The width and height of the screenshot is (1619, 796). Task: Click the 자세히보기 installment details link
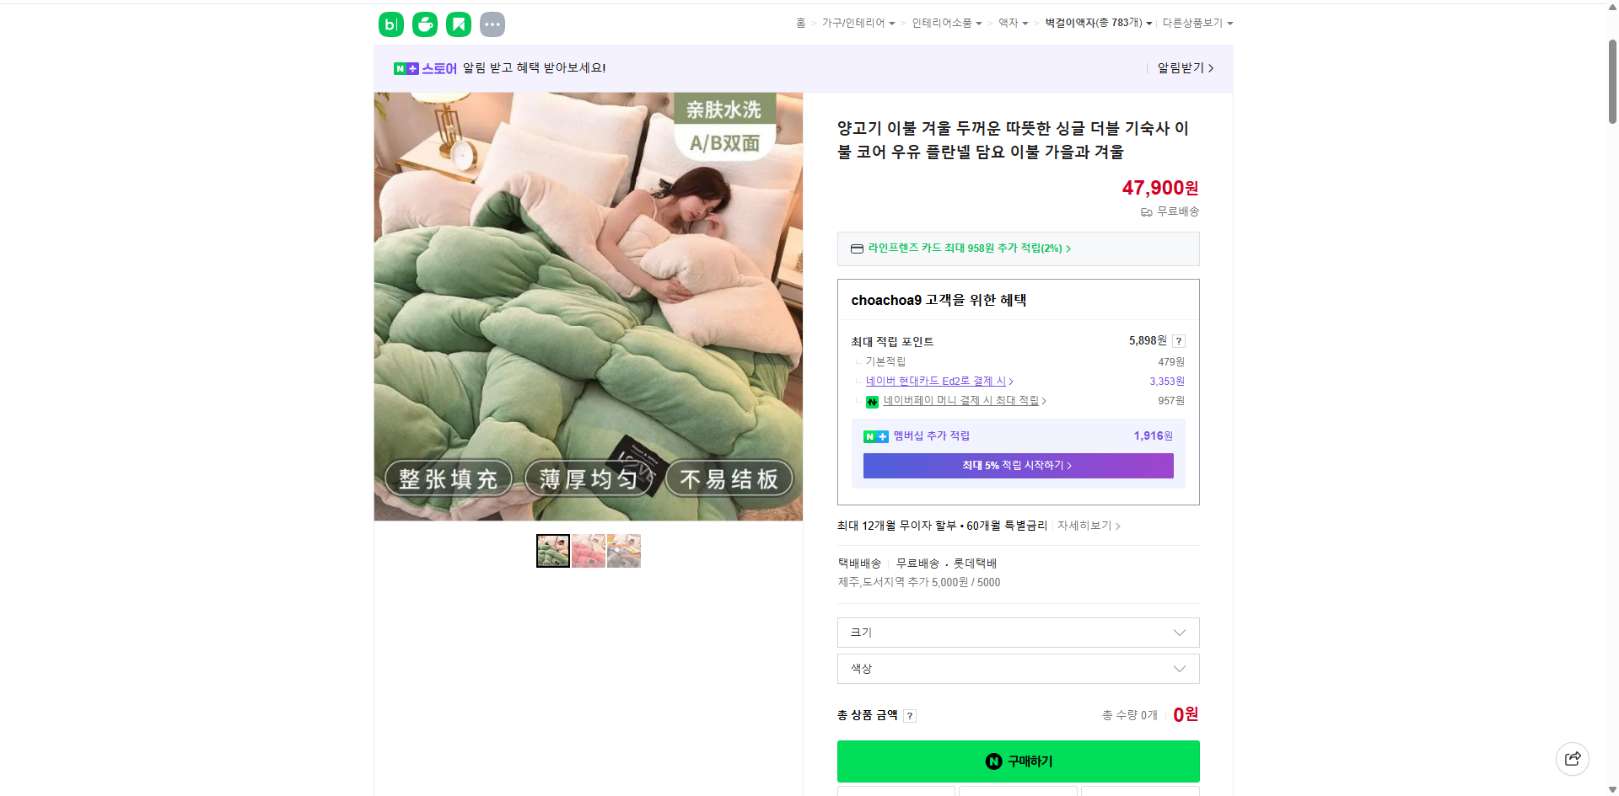(x=1084, y=525)
